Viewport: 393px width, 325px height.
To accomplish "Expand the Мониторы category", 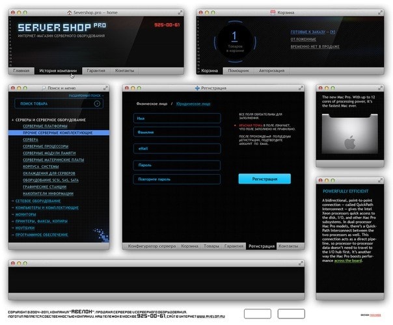I will (12, 214).
